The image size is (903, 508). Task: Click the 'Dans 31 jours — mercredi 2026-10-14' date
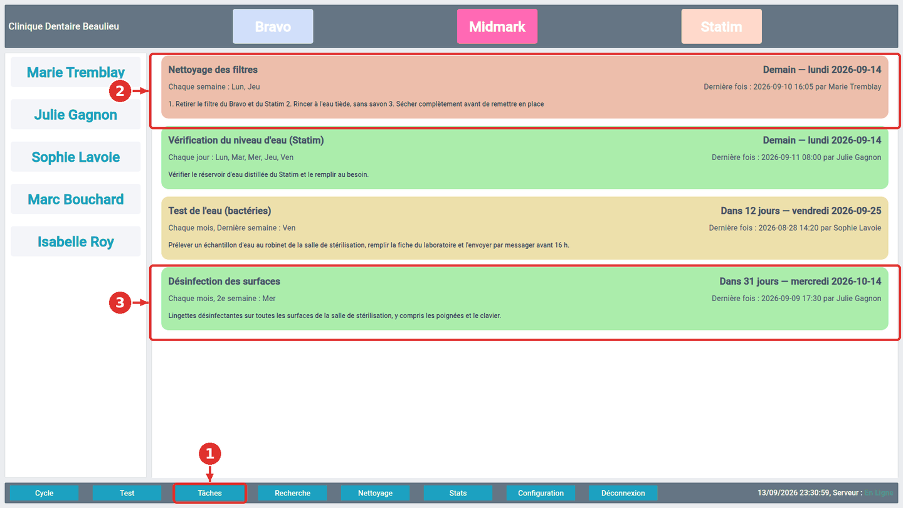[800, 281]
